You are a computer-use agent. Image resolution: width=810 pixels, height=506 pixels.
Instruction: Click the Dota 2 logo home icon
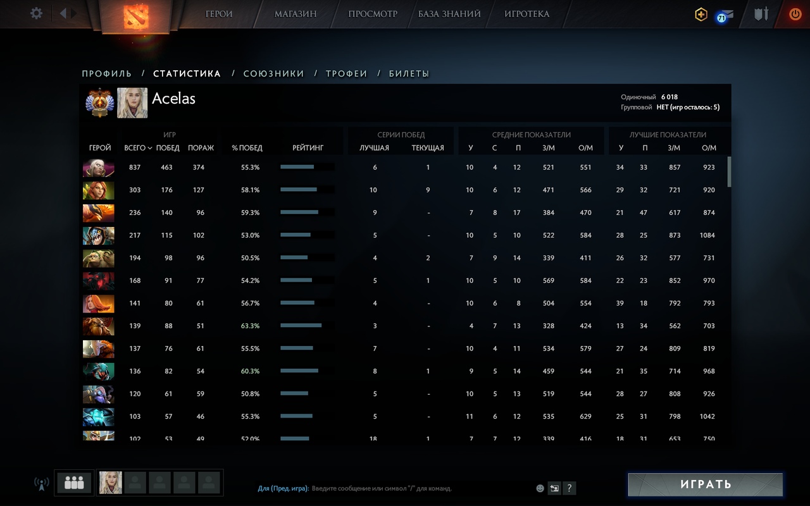134,16
